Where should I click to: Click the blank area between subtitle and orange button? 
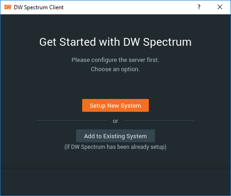pos(115,86)
